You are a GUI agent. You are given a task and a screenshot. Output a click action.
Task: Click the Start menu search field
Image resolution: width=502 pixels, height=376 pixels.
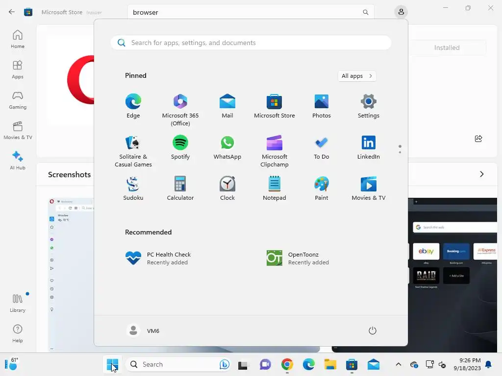pyautogui.click(x=251, y=43)
